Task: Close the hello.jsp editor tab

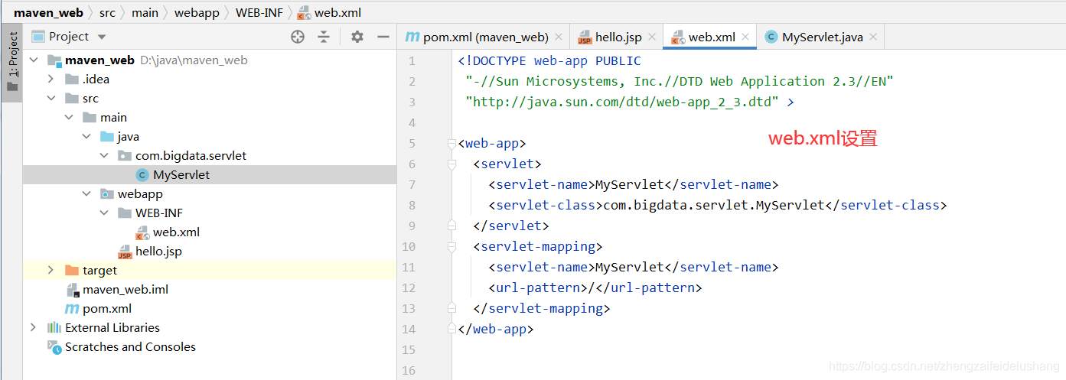Action: click(652, 37)
